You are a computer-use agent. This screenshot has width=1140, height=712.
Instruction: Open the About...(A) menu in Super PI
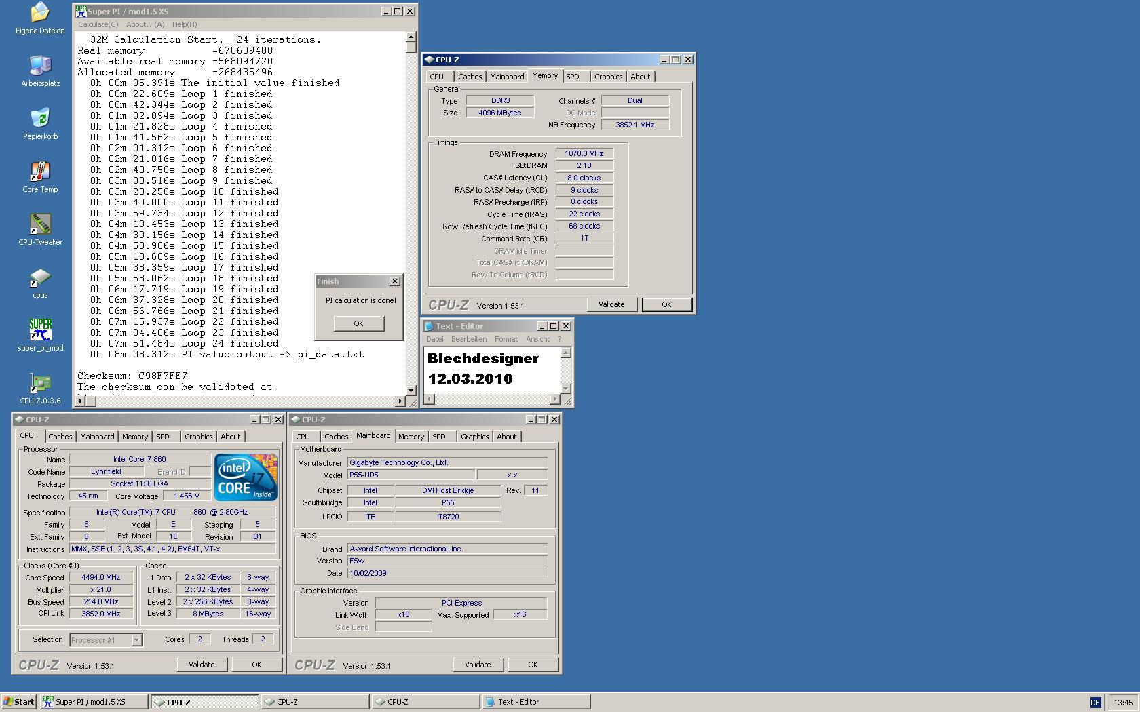[145, 24]
